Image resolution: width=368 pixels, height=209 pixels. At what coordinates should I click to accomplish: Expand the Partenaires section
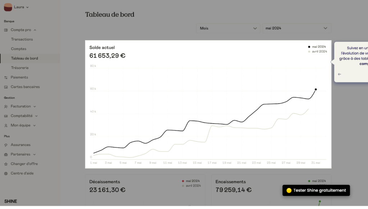[34, 154]
